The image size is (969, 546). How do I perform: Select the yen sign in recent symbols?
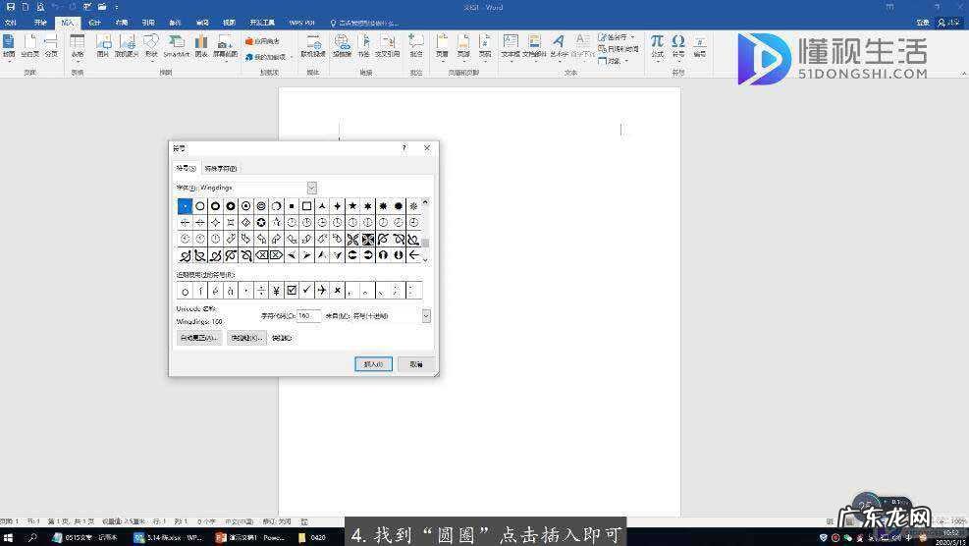click(276, 291)
